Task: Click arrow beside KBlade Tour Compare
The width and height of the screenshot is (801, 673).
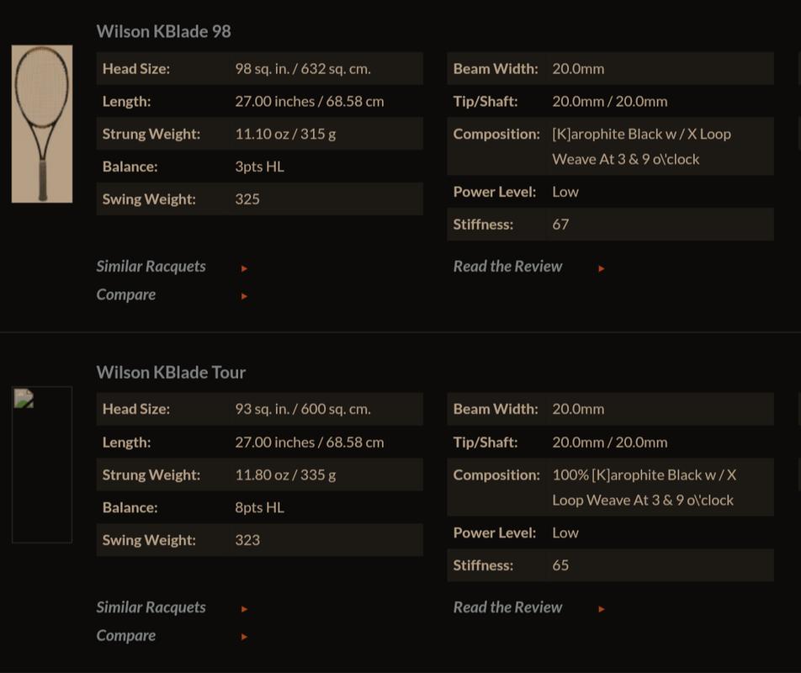Action: click(x=244, y=637)
